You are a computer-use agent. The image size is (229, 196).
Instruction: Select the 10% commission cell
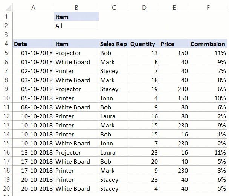[208, 98]
